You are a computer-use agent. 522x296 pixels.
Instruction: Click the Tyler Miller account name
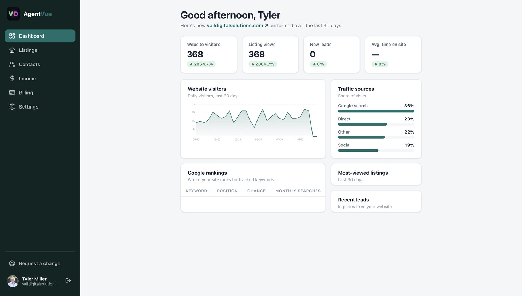(34, 279)
